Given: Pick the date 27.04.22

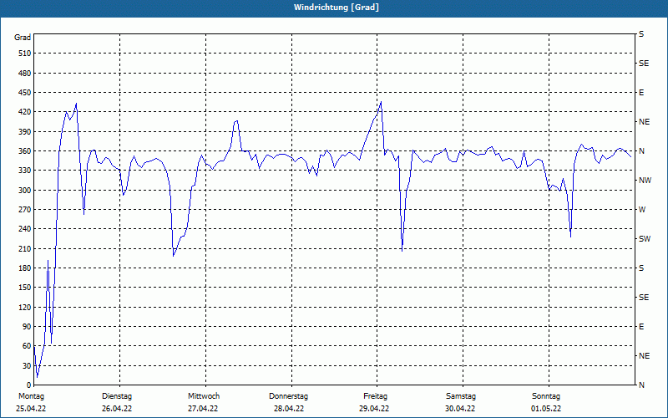Looking at the screenshot, I should coord(203,409).
